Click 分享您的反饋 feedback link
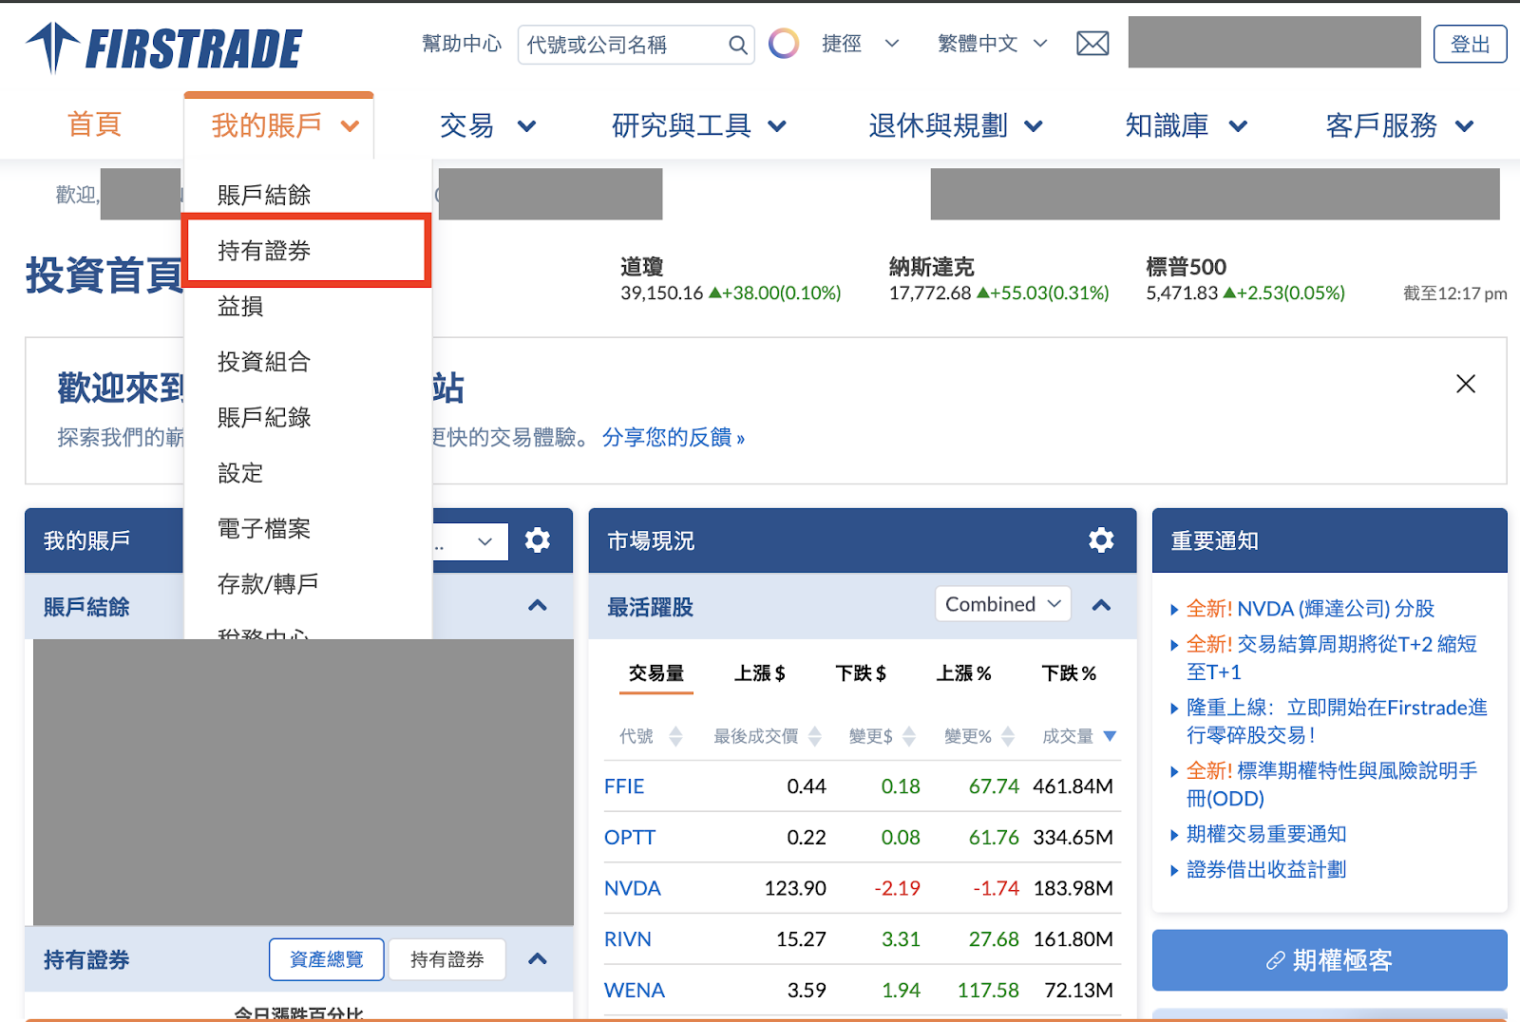1520x1022 pixels. 673,437
